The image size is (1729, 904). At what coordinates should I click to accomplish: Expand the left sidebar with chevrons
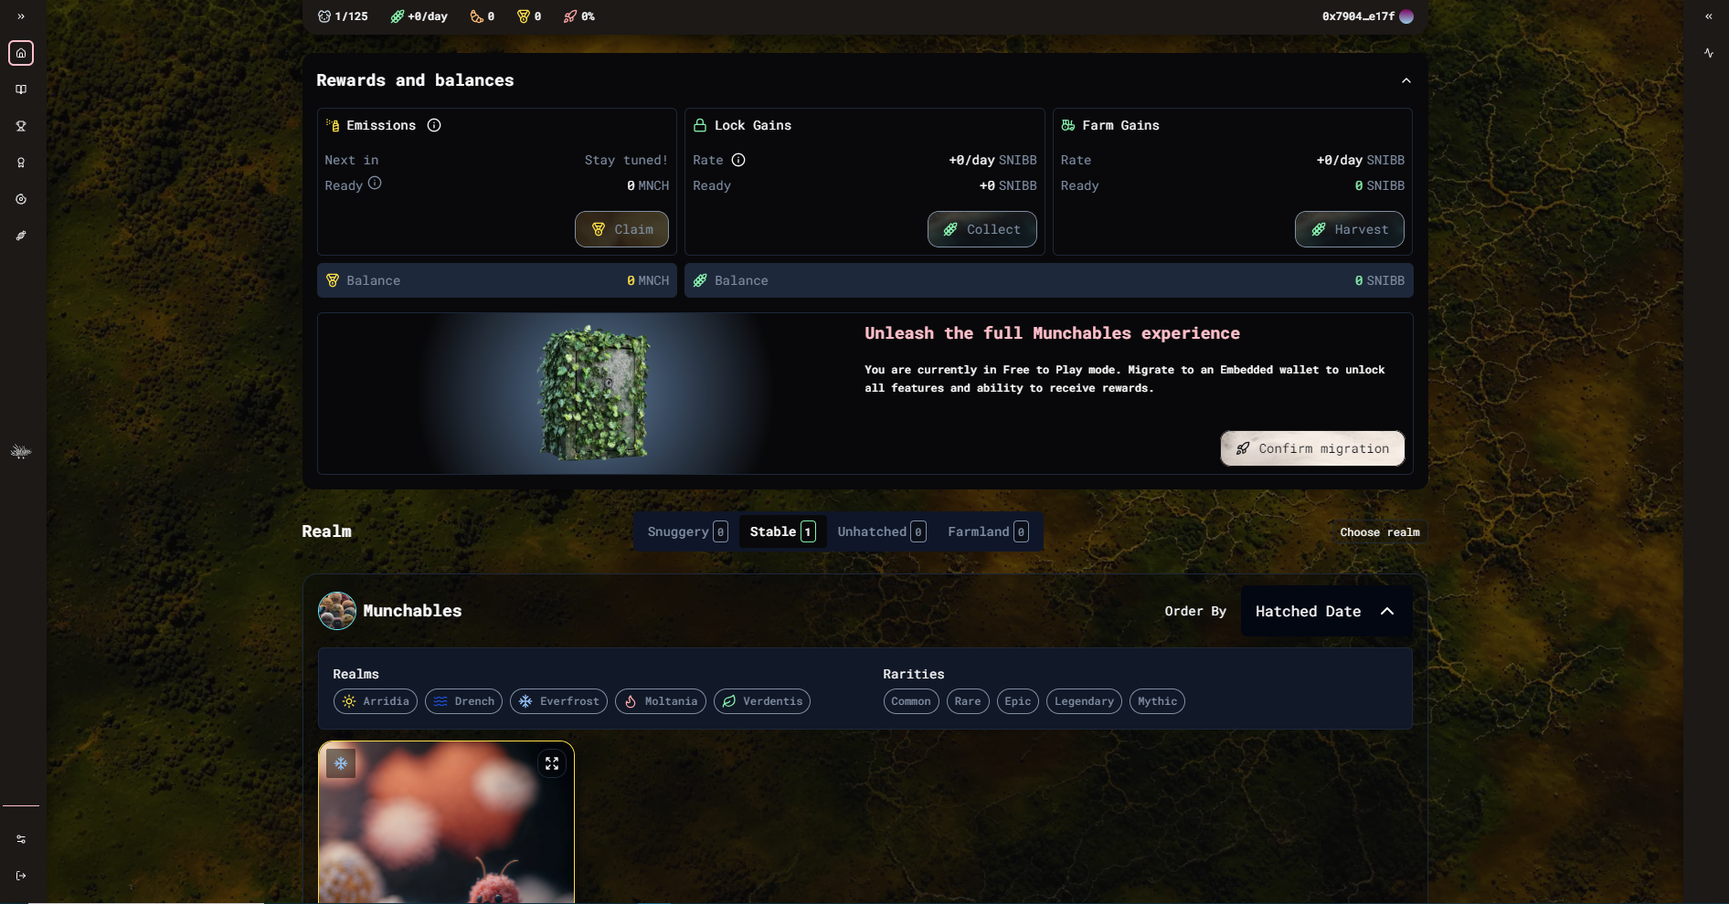pyautogui.click(x=21, y=16)
